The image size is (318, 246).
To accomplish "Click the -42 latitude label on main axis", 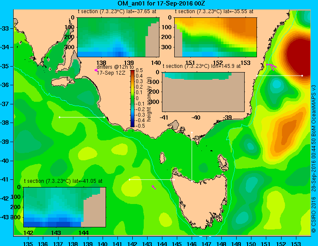I will point(5,198).
